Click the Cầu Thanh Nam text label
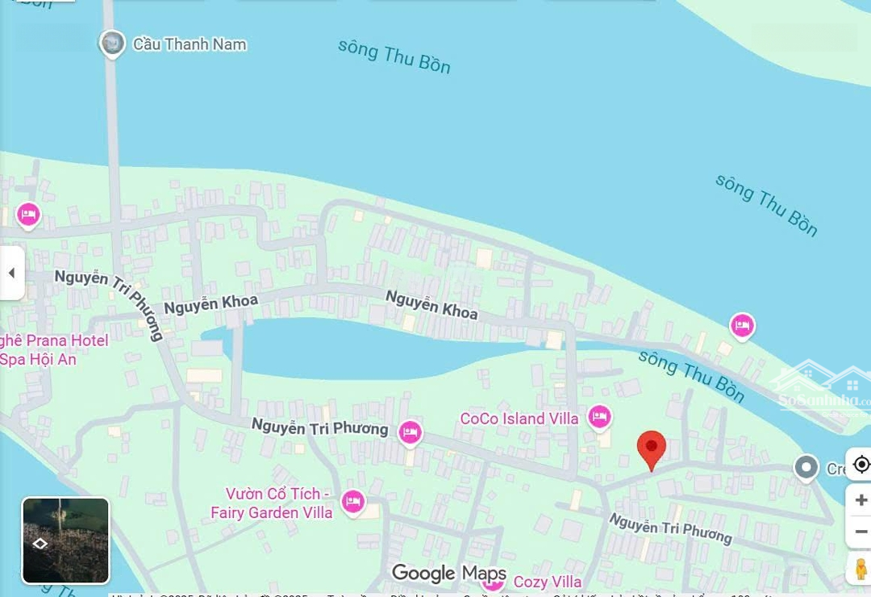The height and width of the screenshot is (597, 871). [x=190, y=44]
